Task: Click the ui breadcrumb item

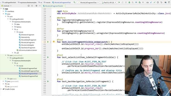Action: 40,2
